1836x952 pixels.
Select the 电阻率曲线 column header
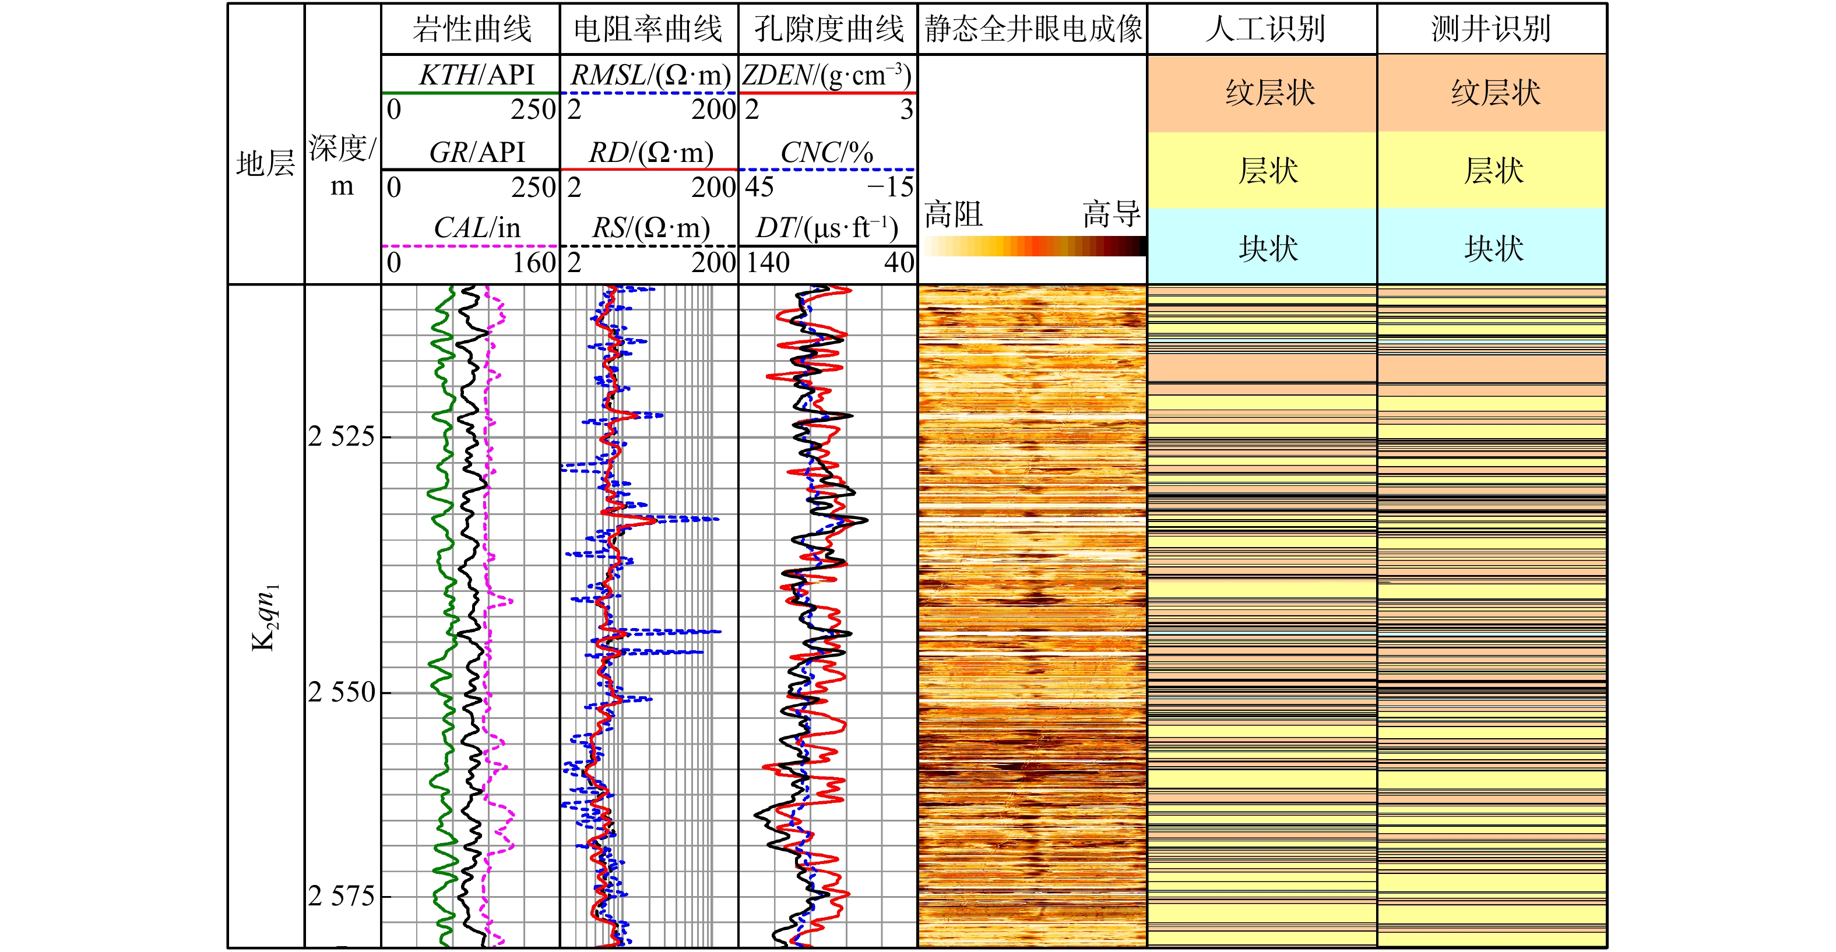click(x=649, y=29)
